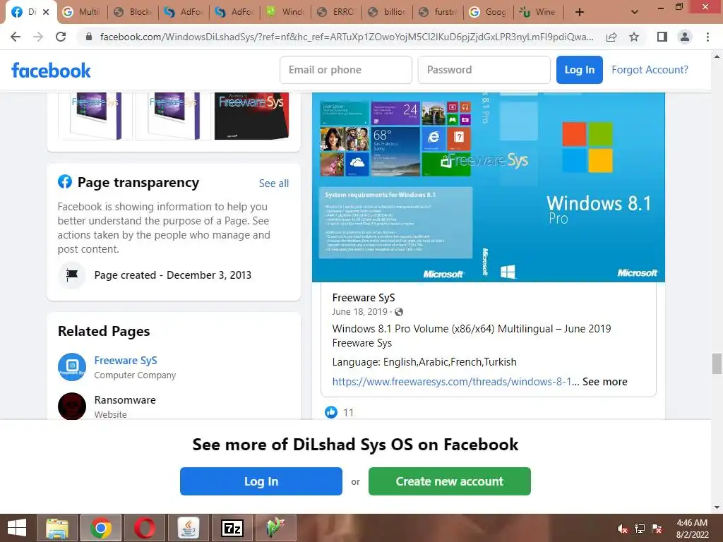Click the muted volume tray icon

coord(623,529)
